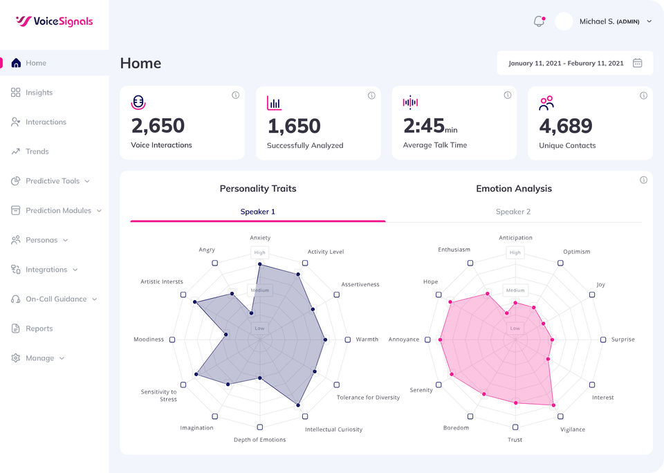This screenshot has height=473, width=664.
Task: Enable the Surprise emotion checkbox
Action: 603,340
